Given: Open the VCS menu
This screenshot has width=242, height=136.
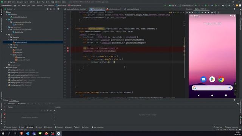Looking at the screenshot, I should (53, 2).
